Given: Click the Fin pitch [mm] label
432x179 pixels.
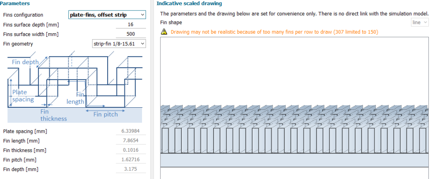Looking at the screenshot, I should 20,160.
